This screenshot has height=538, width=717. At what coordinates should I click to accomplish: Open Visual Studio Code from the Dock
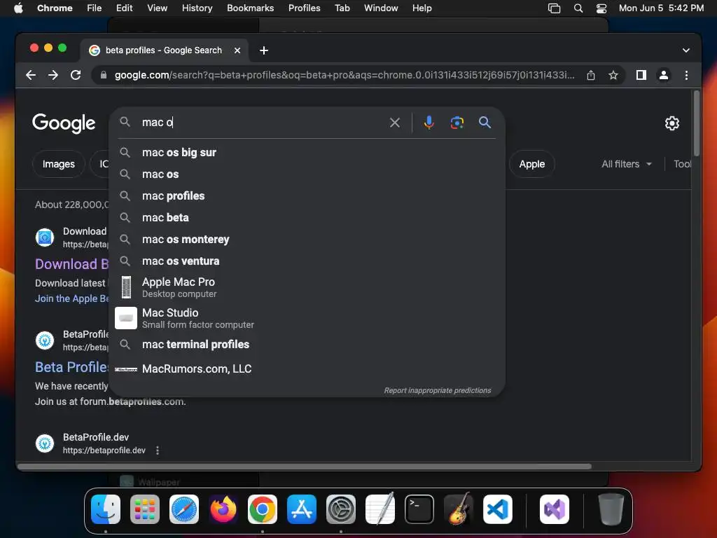pyautogui.click(x=498, y=509)
